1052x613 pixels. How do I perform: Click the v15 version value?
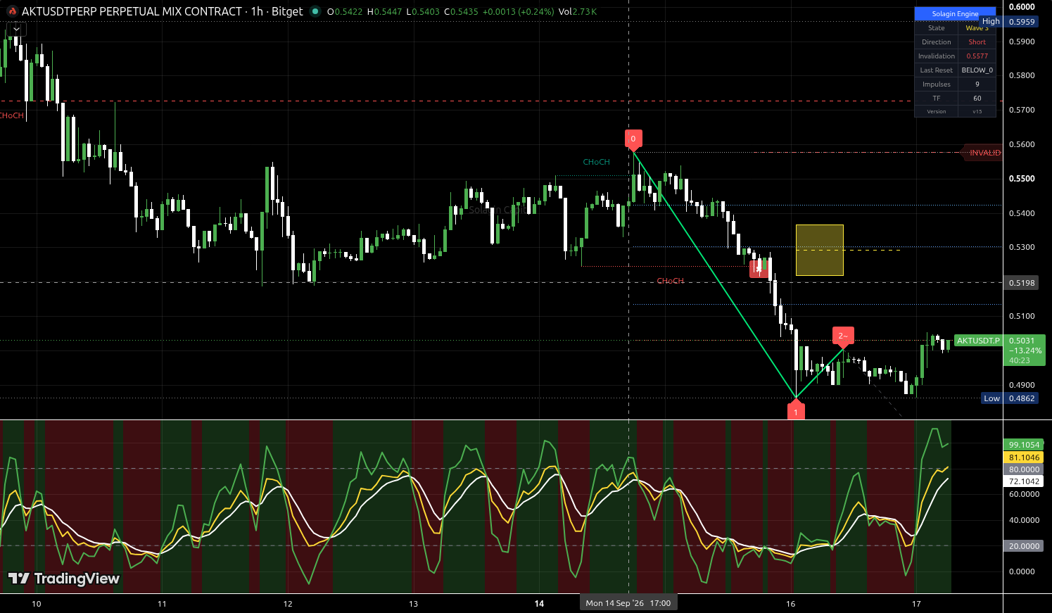977,111
